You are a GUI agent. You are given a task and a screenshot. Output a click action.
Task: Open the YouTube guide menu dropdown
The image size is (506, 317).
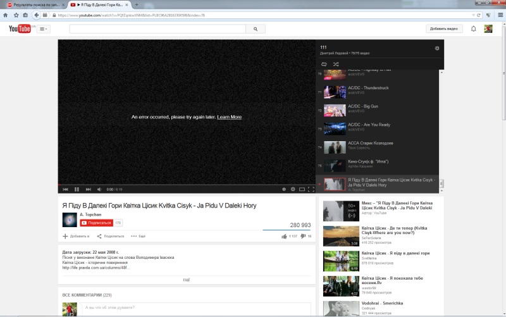[x=44, y=28]
